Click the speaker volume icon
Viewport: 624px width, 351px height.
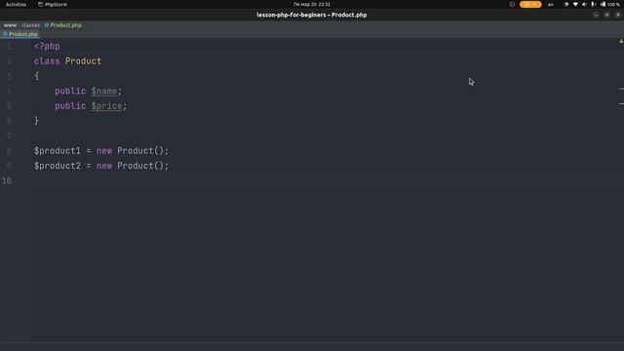tap(584, 4)
